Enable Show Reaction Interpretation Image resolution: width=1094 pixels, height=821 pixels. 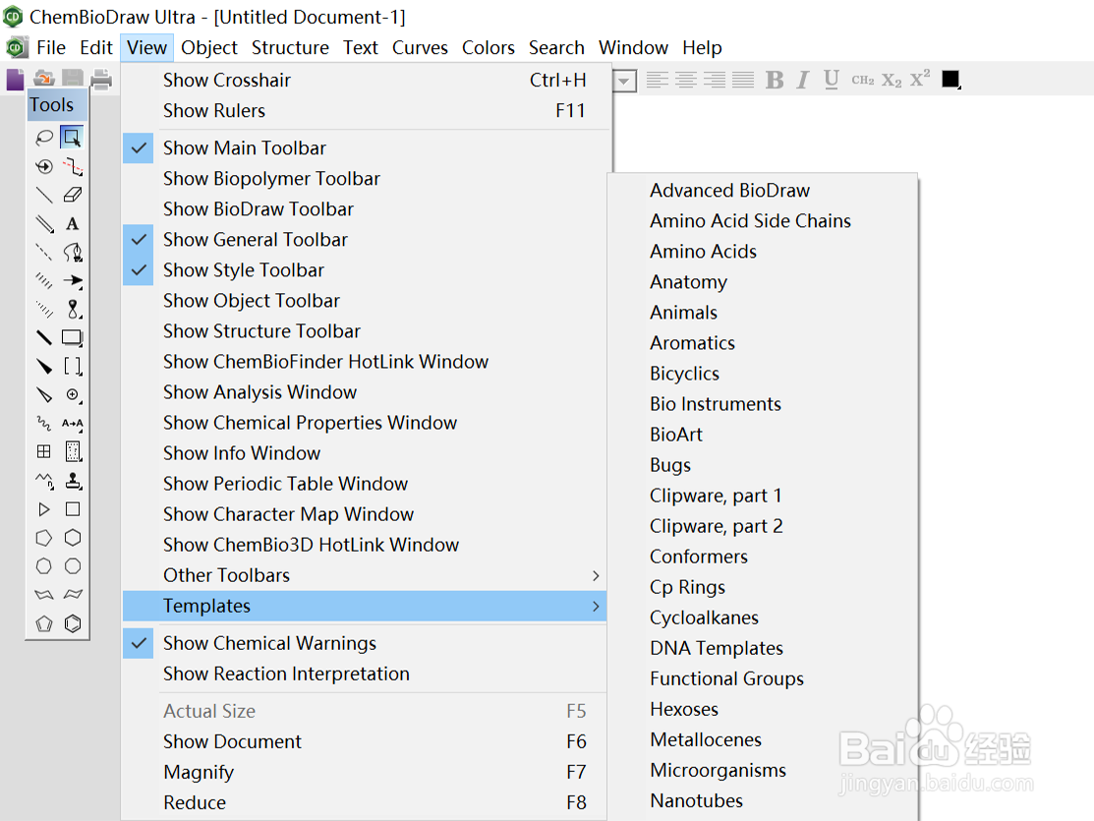[367, 674]
